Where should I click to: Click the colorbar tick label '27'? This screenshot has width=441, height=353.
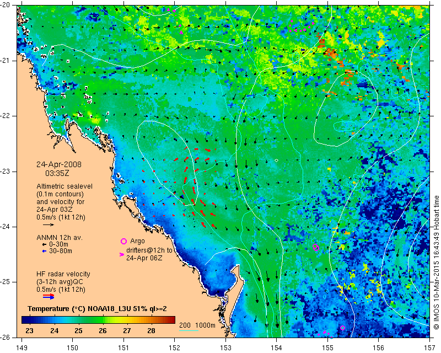127,330
